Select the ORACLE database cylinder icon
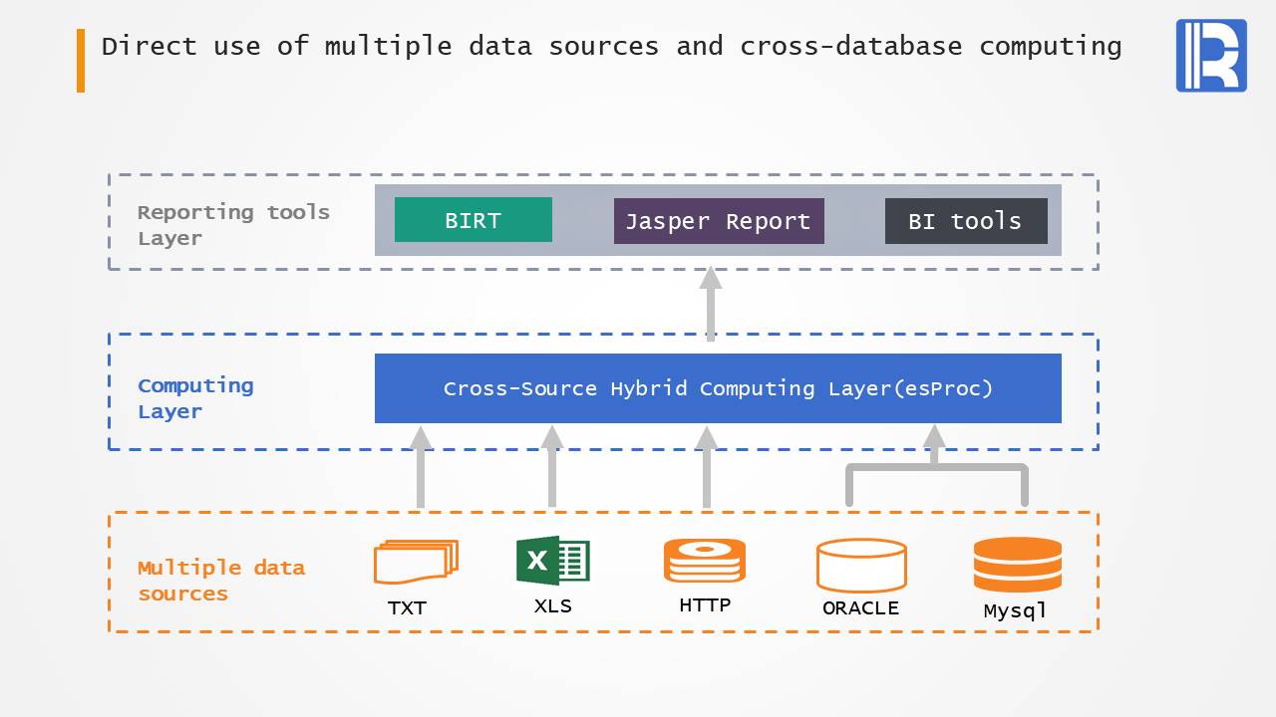 point(861,565)
